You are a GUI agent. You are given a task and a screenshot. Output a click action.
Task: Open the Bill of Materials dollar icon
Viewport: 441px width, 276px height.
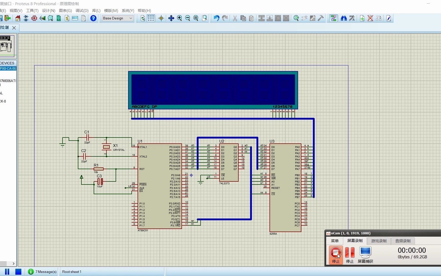point(67,18)
